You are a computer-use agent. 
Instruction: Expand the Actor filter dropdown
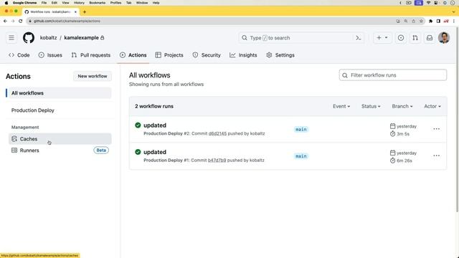432,106
